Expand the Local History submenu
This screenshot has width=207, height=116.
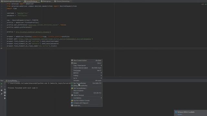pyautogui.click(x=86, y=98)
